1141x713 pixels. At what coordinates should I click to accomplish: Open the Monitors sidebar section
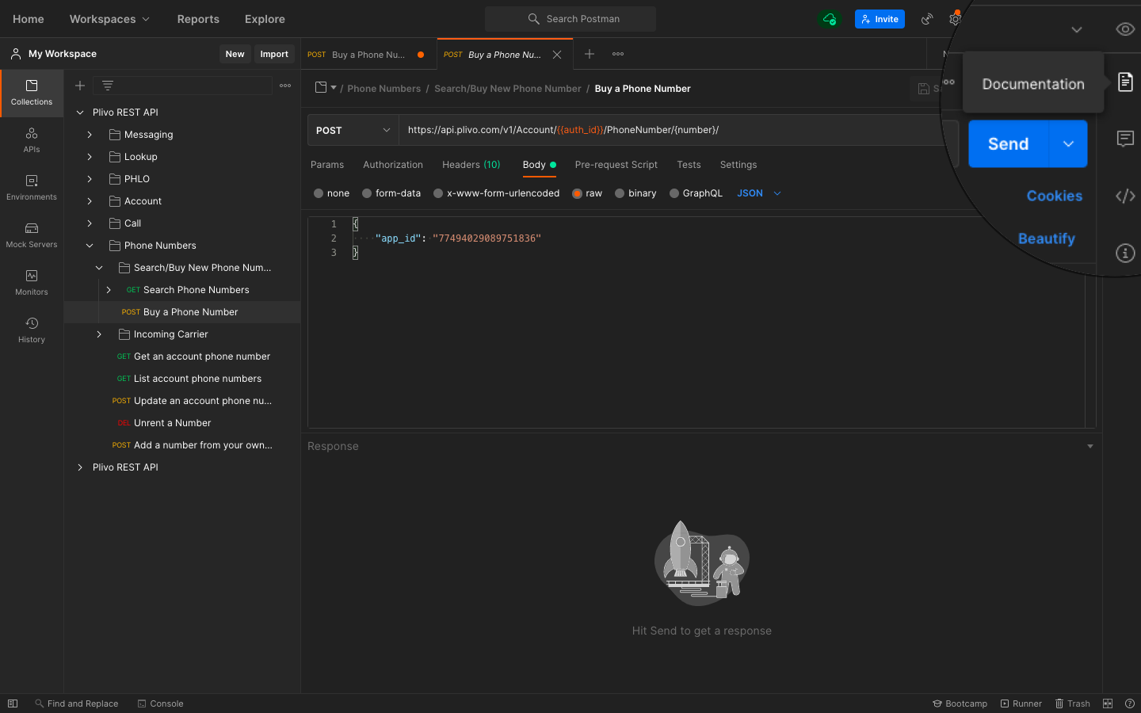(x=32, y=283)
